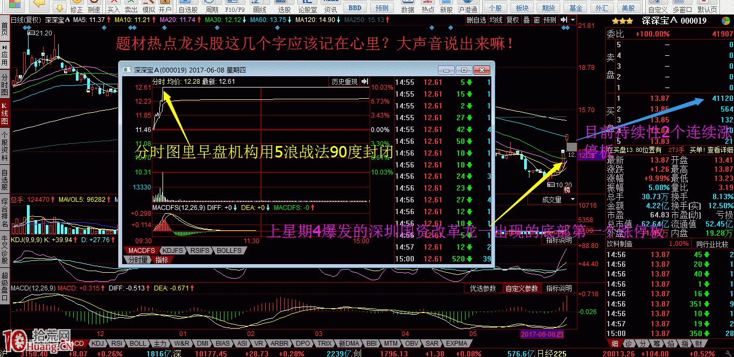Expand the arrow dropdown next to 预测
Viewport: 734px width, 357px height.
tap(573, 20)
